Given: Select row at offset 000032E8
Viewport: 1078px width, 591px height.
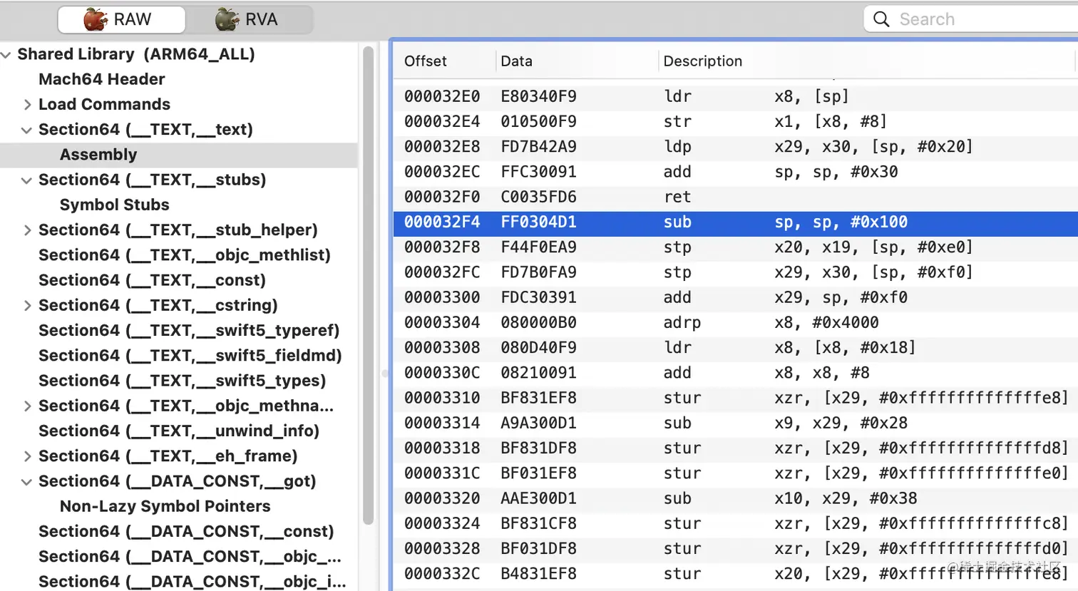Looking at the screenshot, I should 736,147.
